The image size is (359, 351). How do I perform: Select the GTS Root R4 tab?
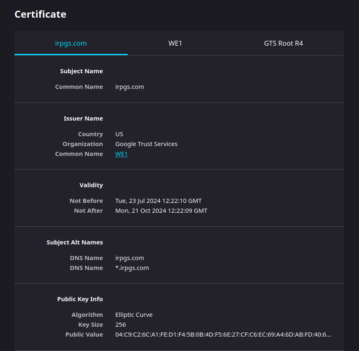283,43
